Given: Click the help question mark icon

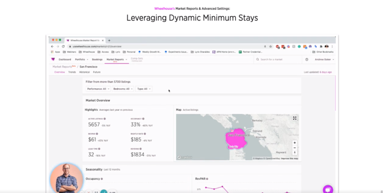Looking at the screenshot, I should 307,59.
